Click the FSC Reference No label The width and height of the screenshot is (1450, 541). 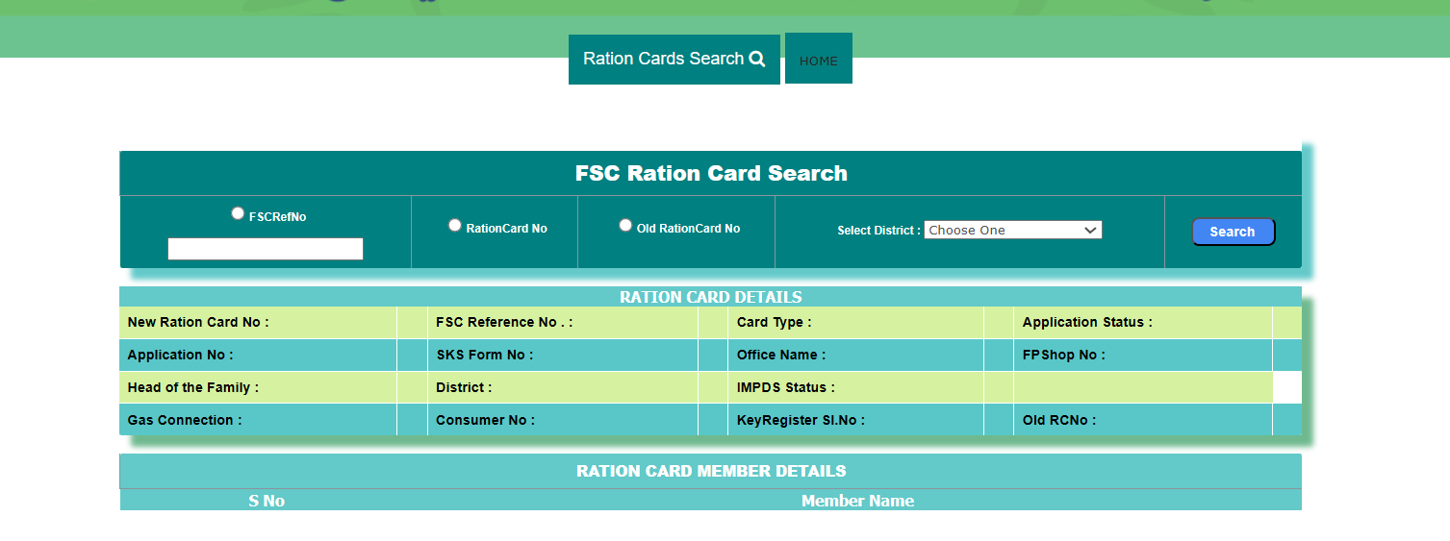[x=504, y=322]
